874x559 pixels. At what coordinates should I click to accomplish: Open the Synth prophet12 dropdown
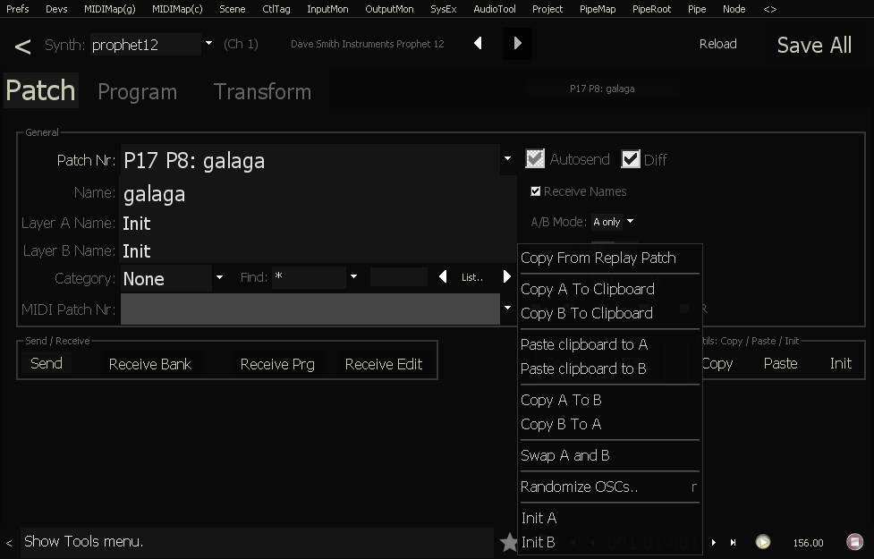click(x=208, y=44)
